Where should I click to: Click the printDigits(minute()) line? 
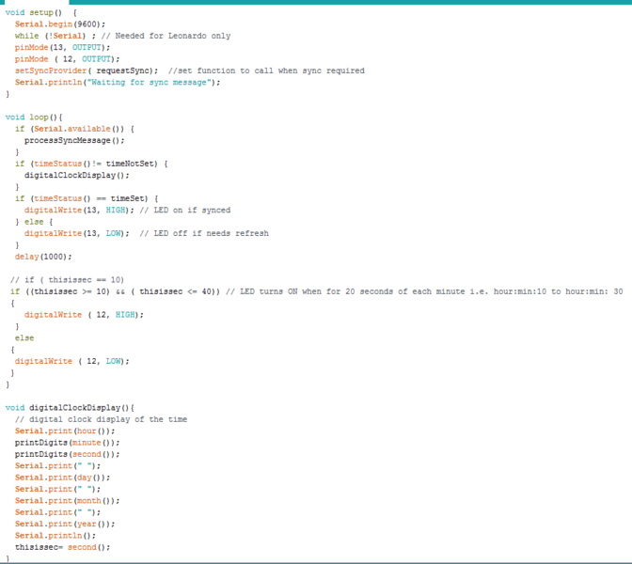click(67, 442)
